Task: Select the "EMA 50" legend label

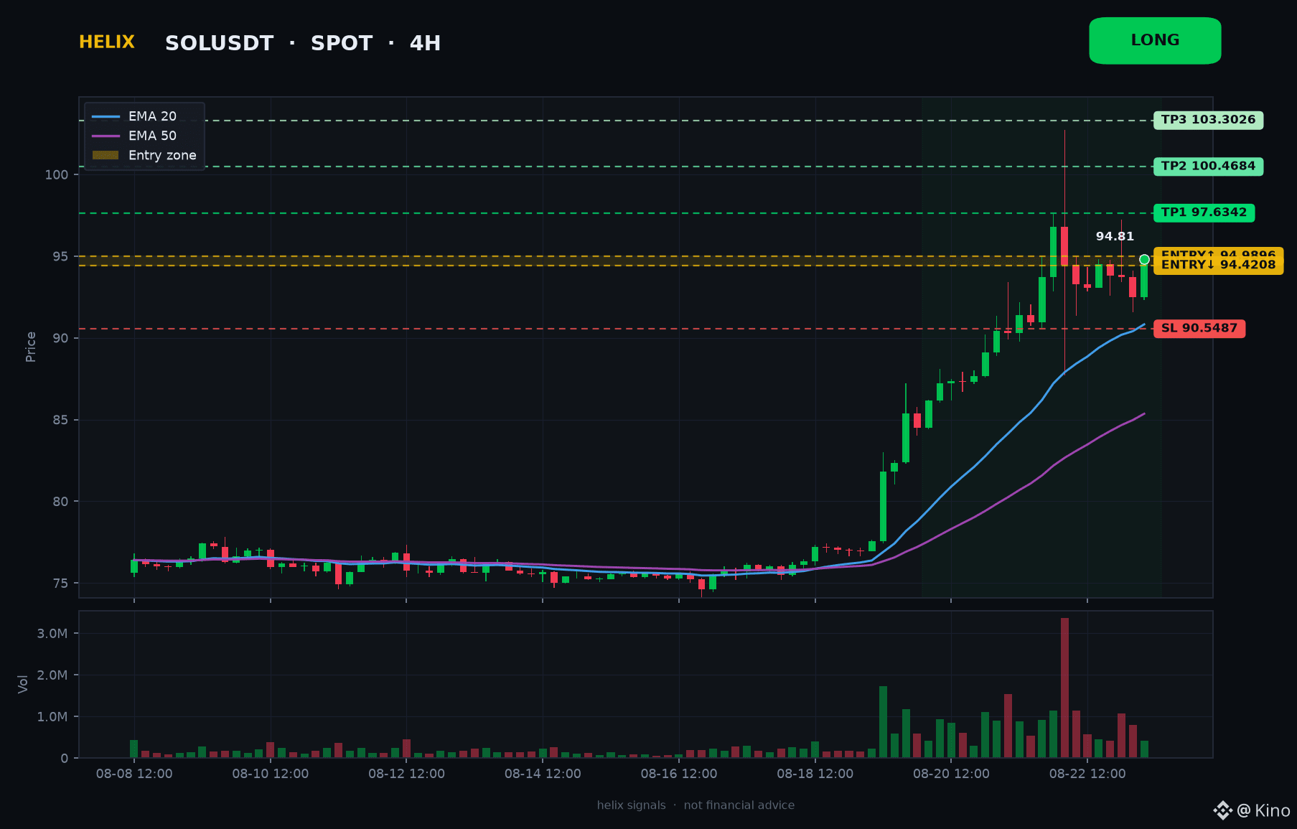Action: tap(152, 136)
